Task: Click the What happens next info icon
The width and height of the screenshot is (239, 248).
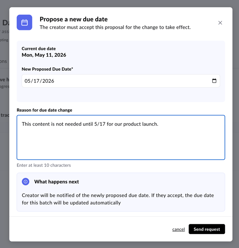Action: (25, 181)
